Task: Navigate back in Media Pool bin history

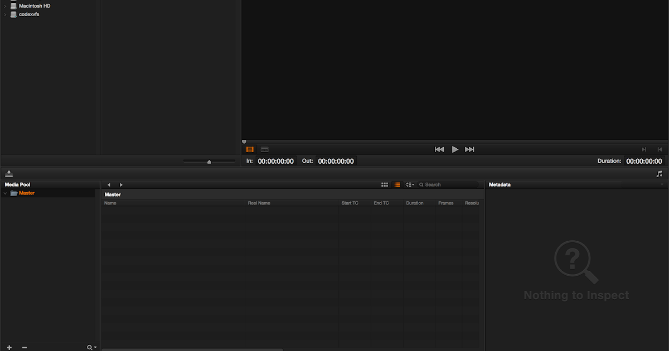Action: [x=109, y=184]
